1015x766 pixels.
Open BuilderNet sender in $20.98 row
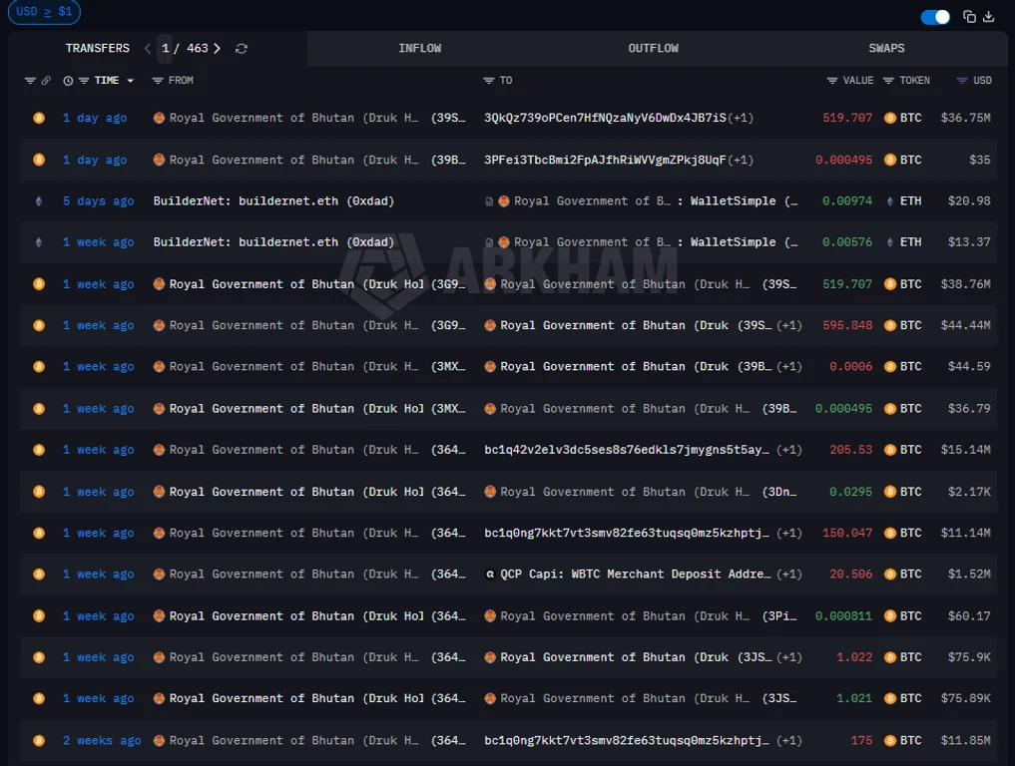pyautogui.click(x=273, y=201)
